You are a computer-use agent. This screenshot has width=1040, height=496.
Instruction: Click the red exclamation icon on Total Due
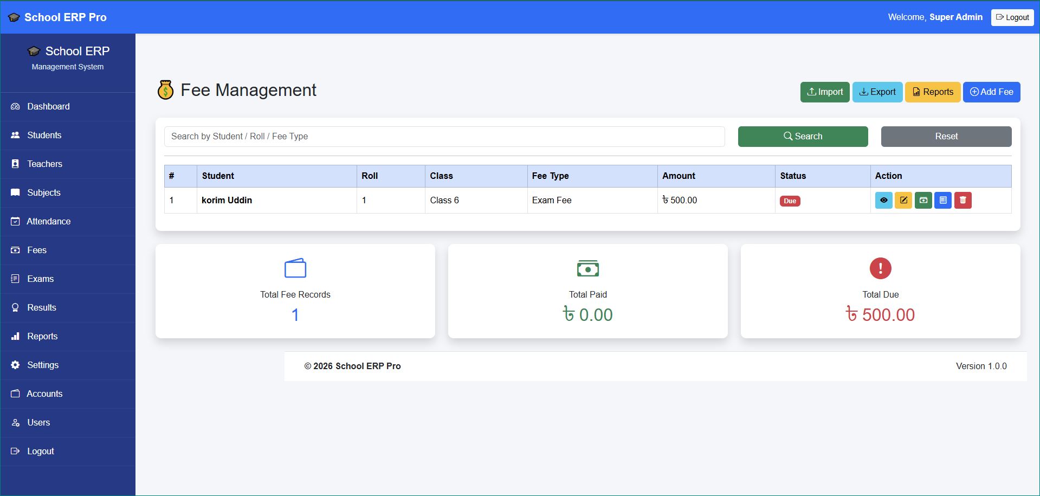881,268
